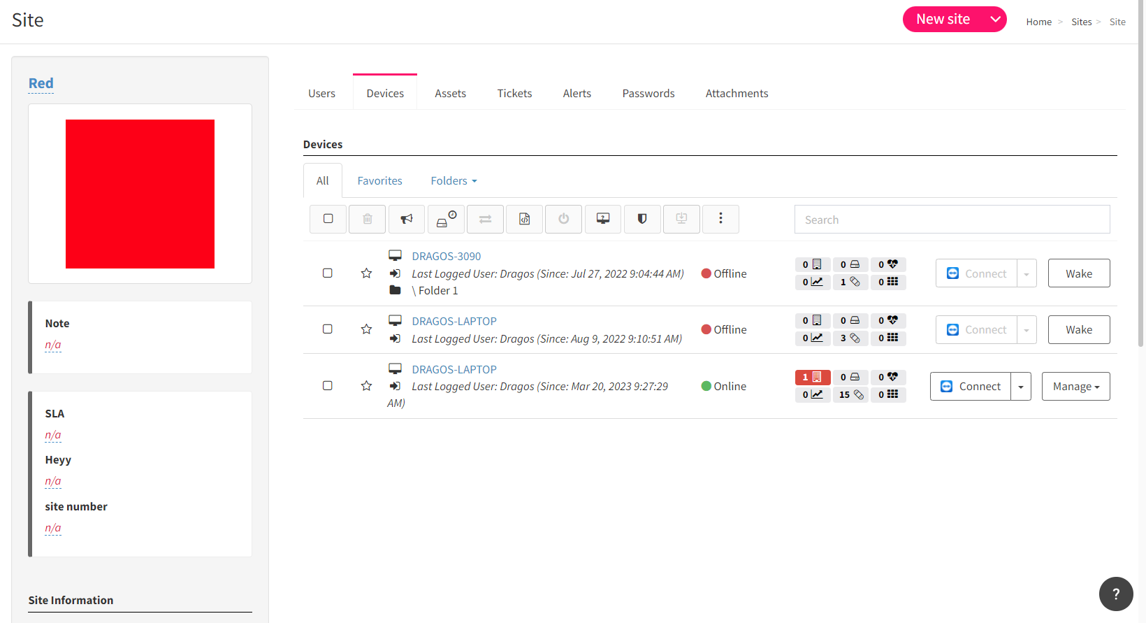Click the monitor question mark toolbar icon

coord(603,219)
